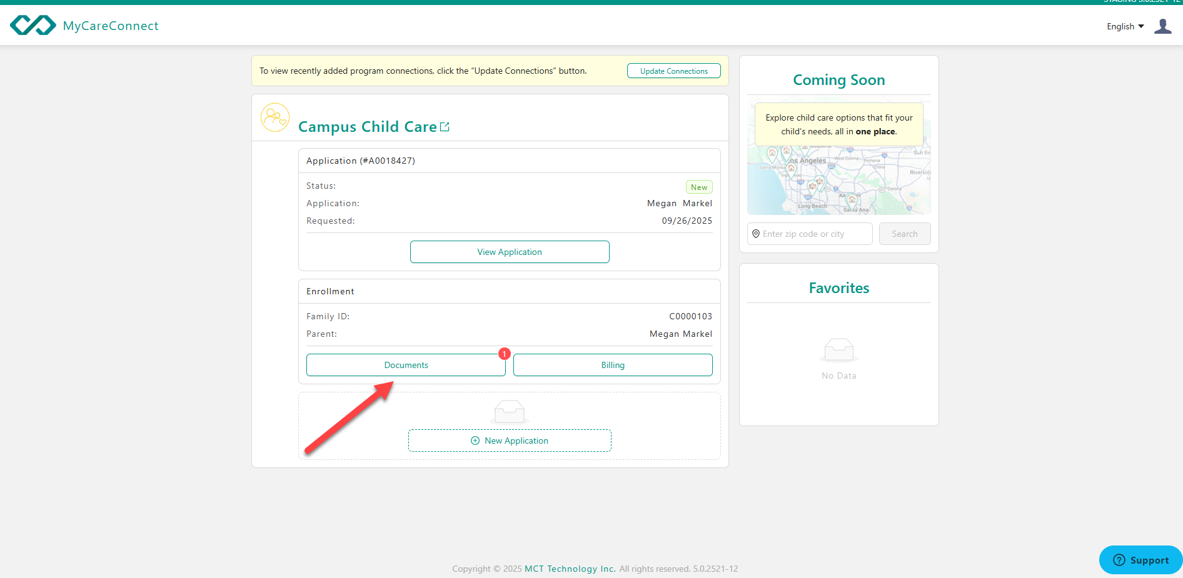This screenshot has width=1183, height=578.
Task: Click the question mark icon in Support
Action: [1119, 560]
